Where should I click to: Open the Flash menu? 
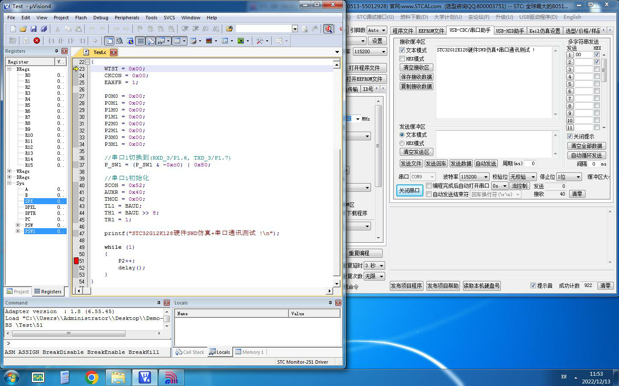point(81,18)
